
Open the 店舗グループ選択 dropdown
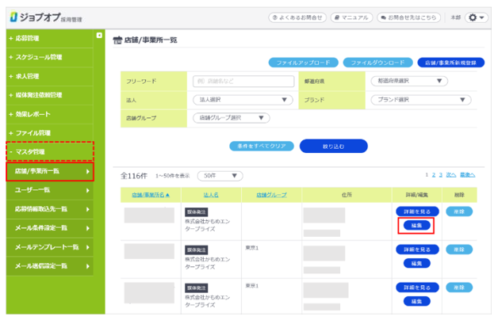[x=232, y=119]
